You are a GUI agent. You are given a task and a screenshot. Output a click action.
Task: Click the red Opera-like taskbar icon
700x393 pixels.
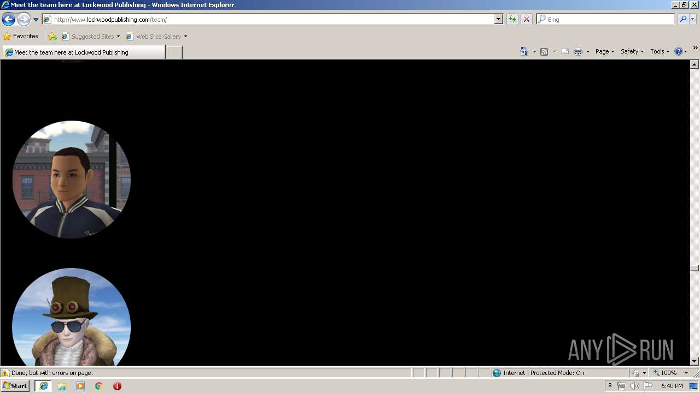tap(117, 386)
